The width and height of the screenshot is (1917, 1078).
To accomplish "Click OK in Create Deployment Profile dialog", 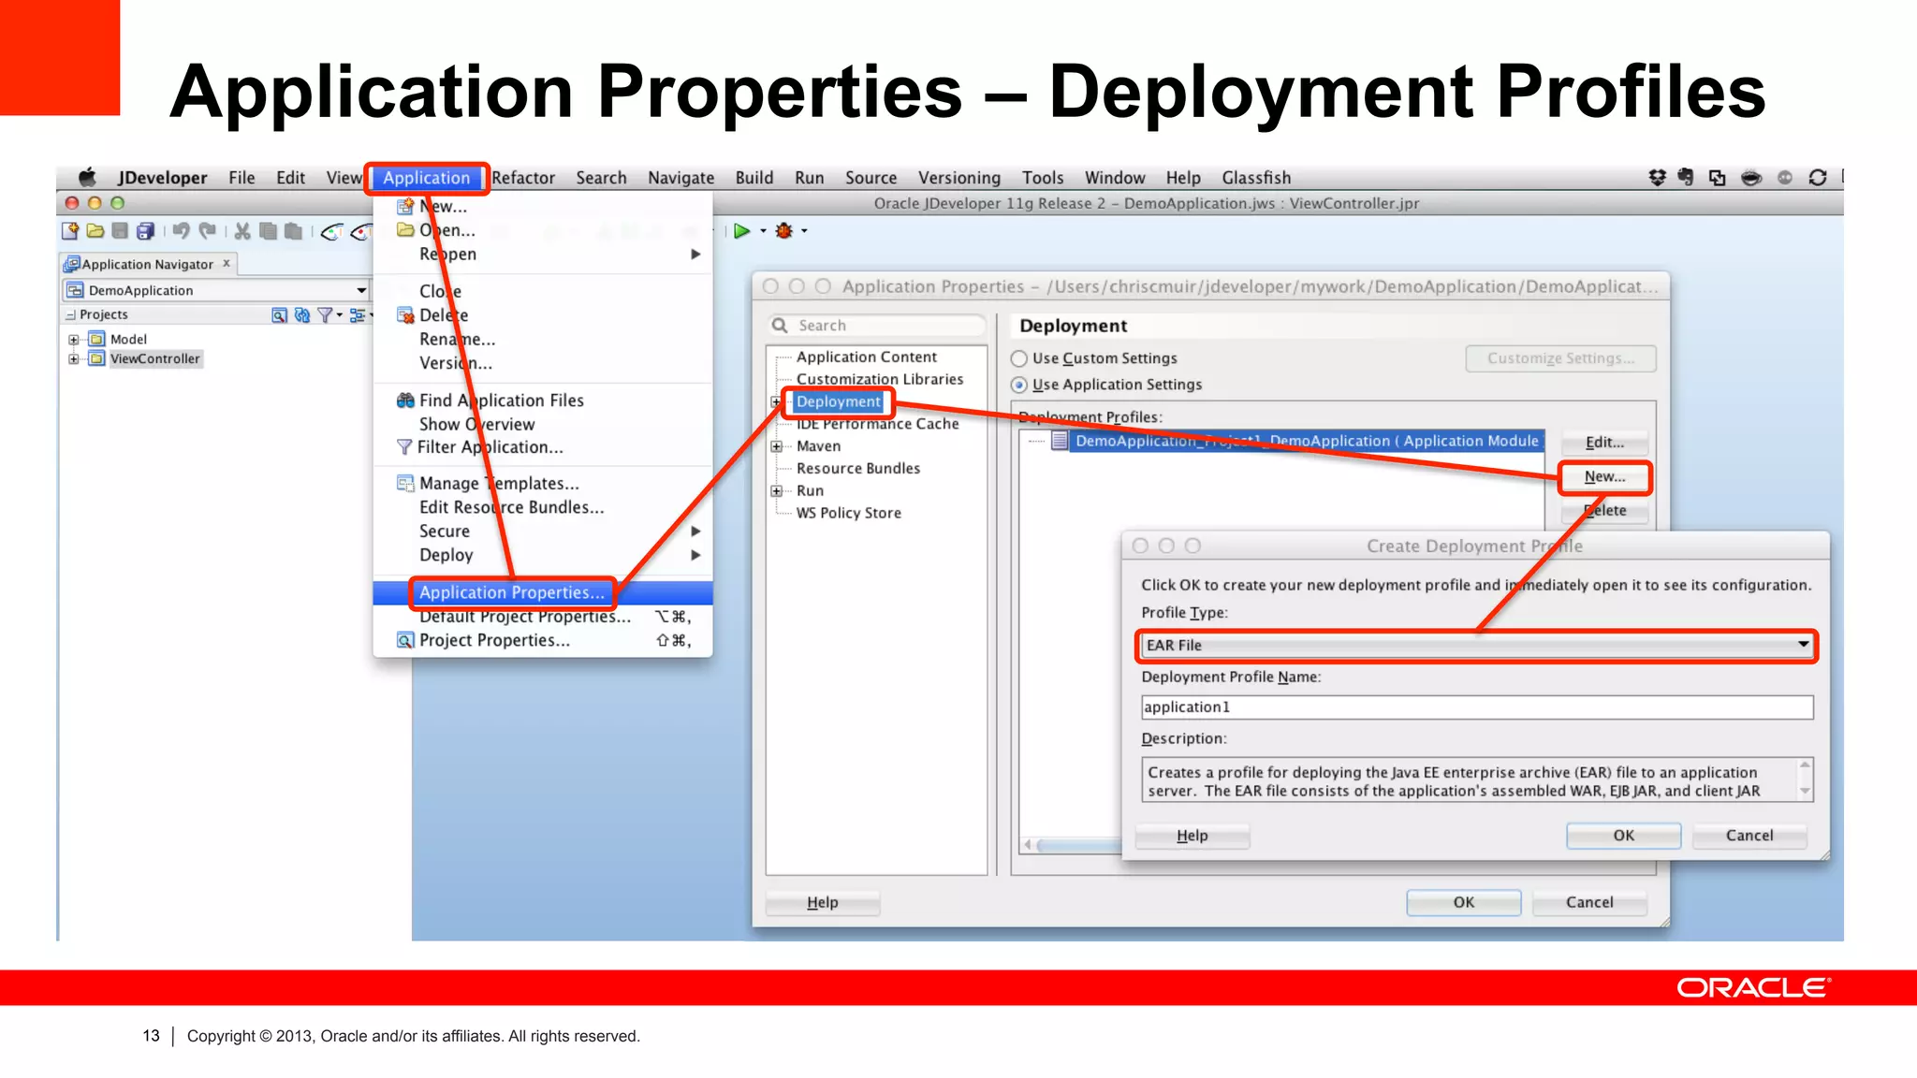I will coord(1624,836).
